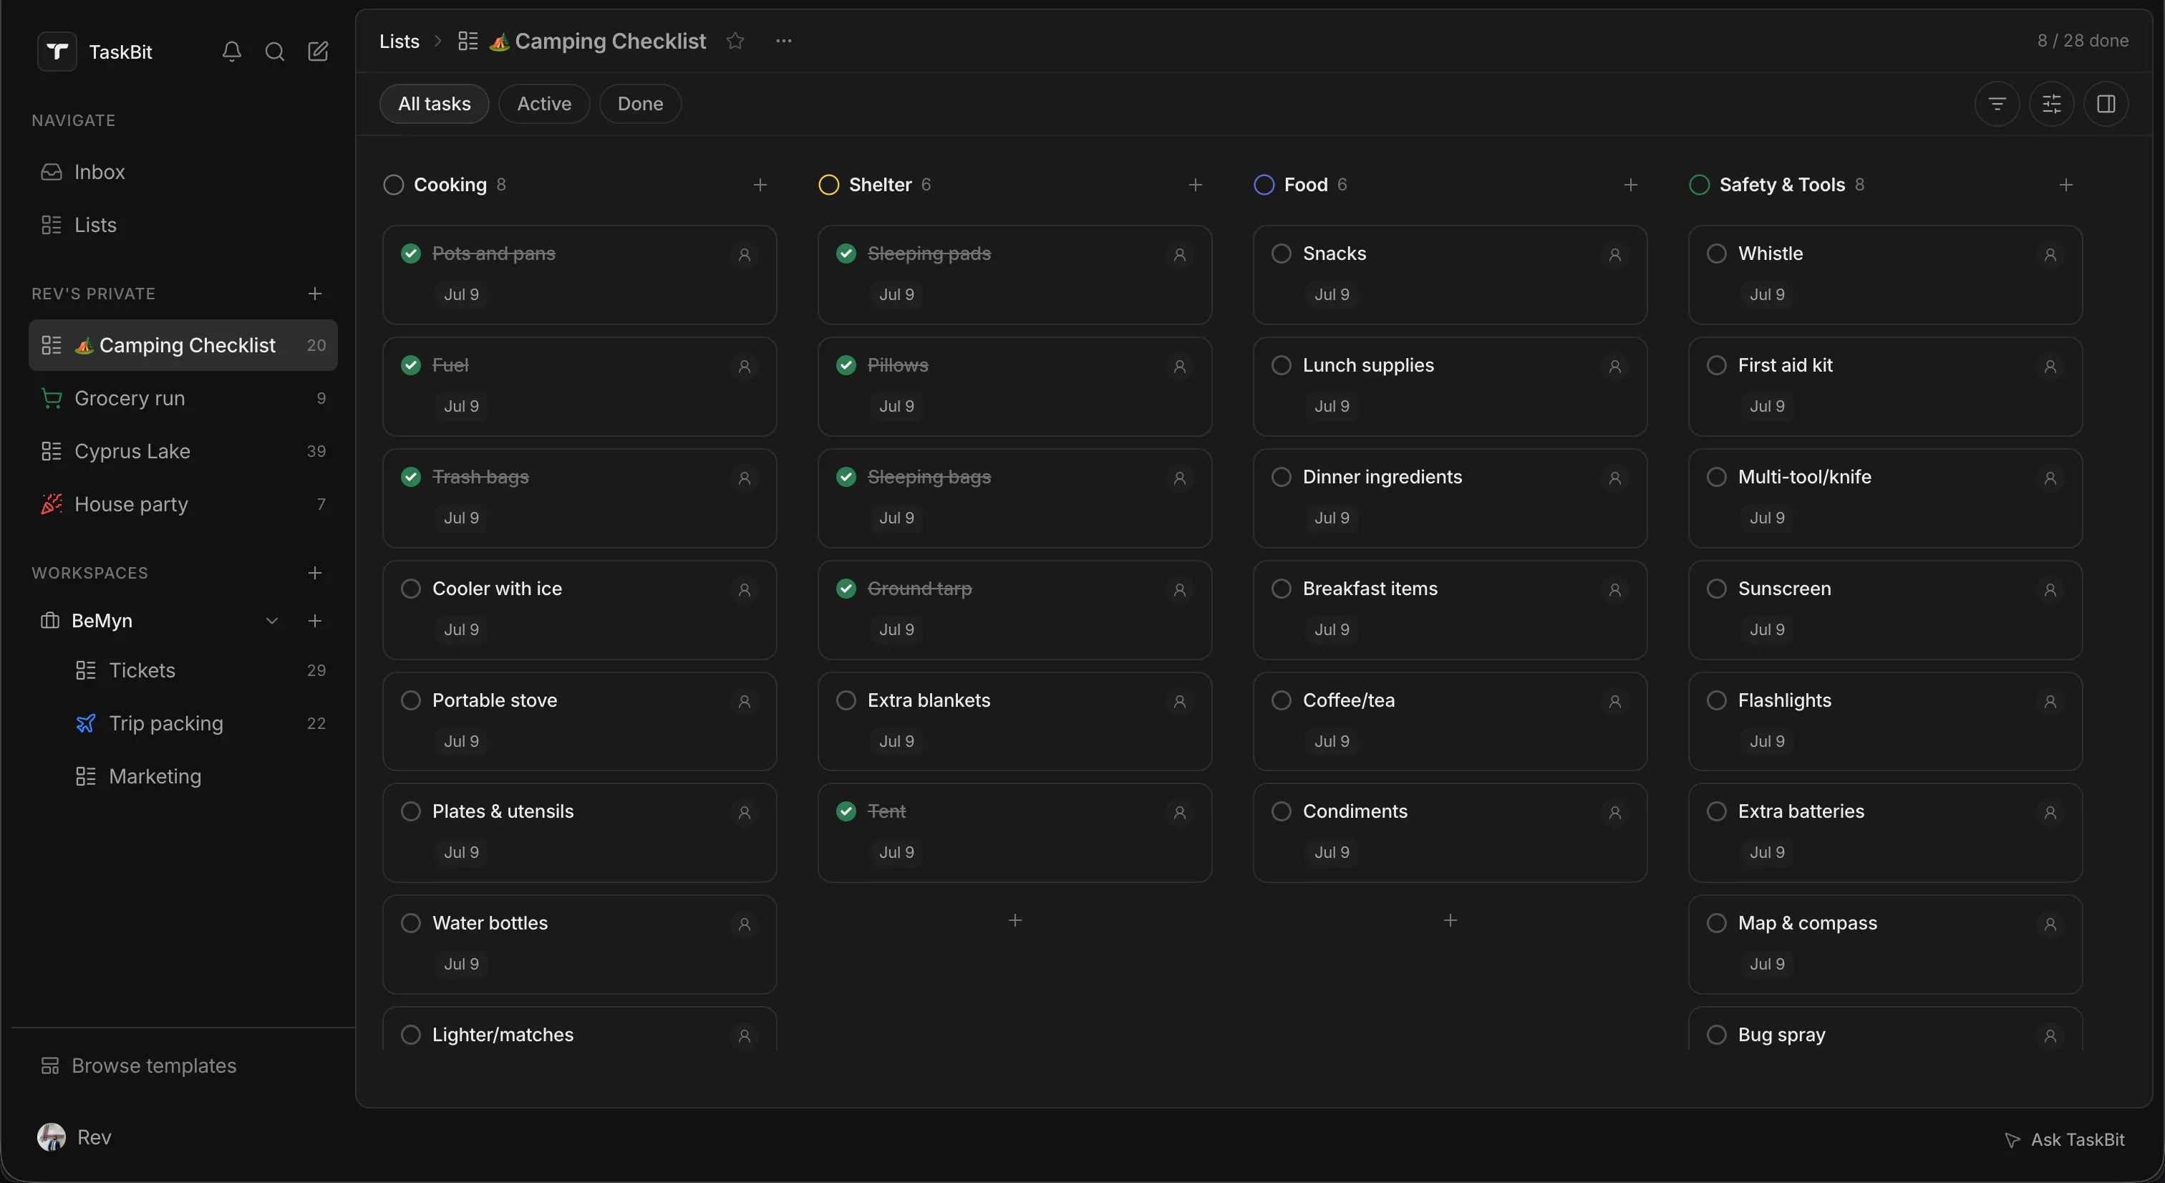2165x1183 pixels.
Task: Click the Cooking column status circle
Action: (393, 185)
